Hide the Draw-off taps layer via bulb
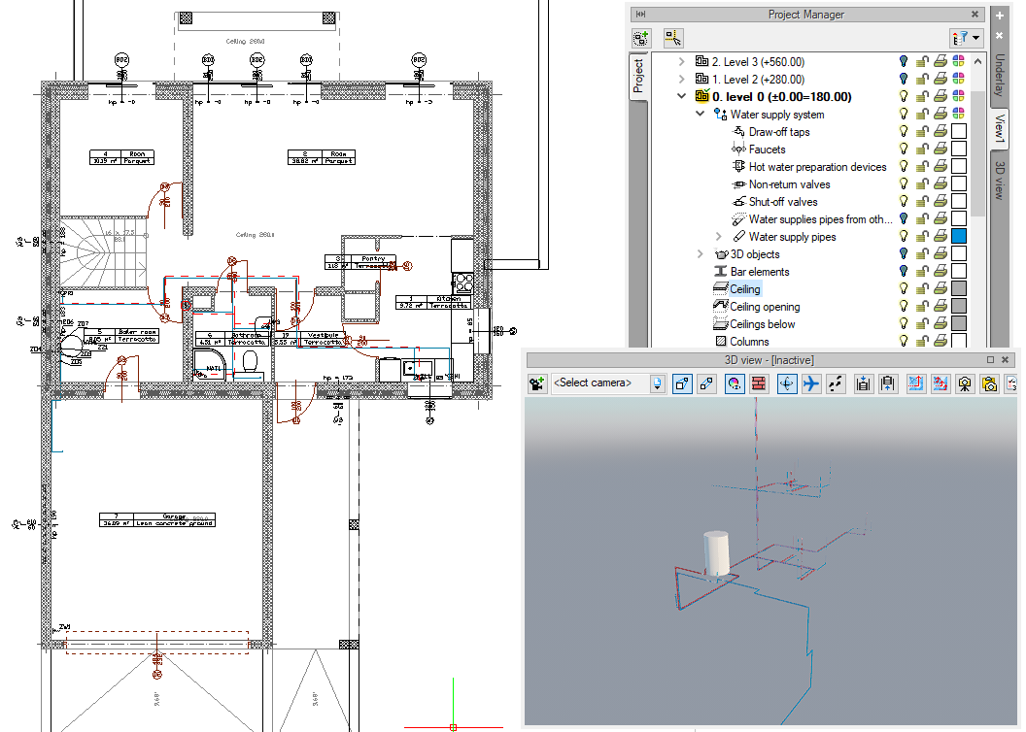The image size is (1026, 732). [x=904, y=131]
